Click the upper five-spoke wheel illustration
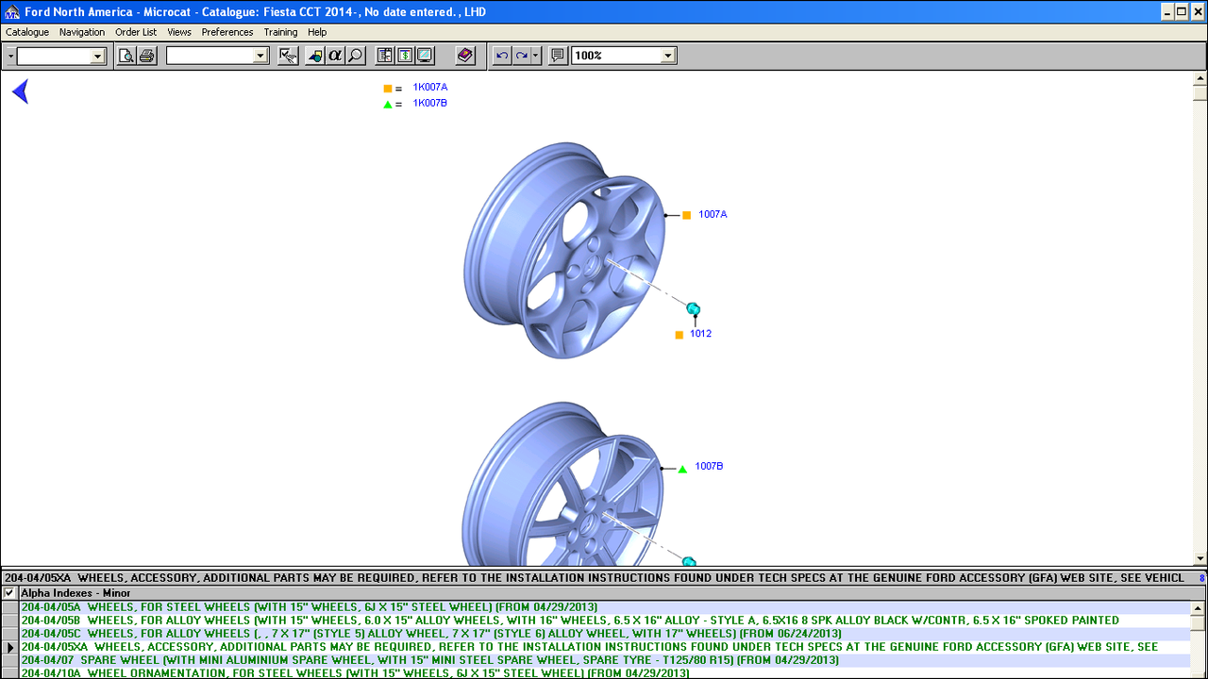This screenshot has width=1208, height=679. point(564,250)
